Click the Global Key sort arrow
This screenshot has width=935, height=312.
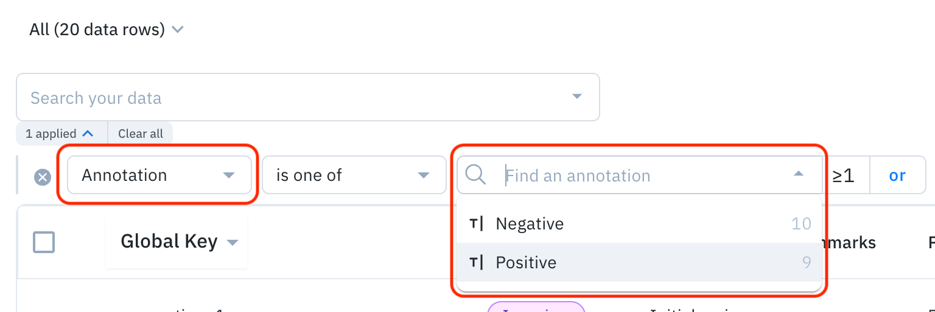(x=232, y=243)
